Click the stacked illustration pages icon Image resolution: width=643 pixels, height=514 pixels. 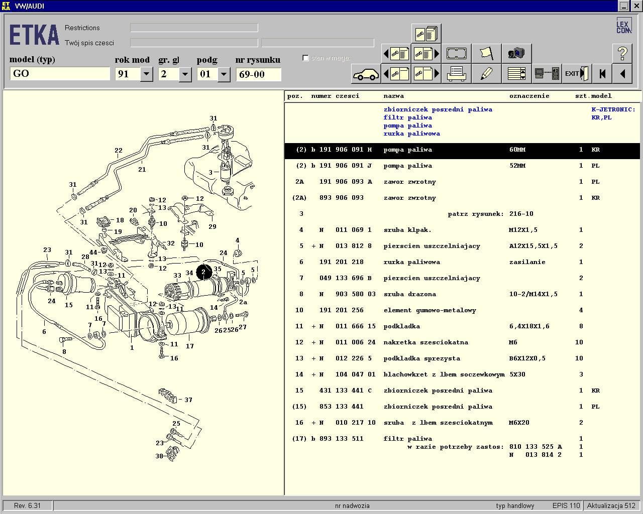point(426,34)
